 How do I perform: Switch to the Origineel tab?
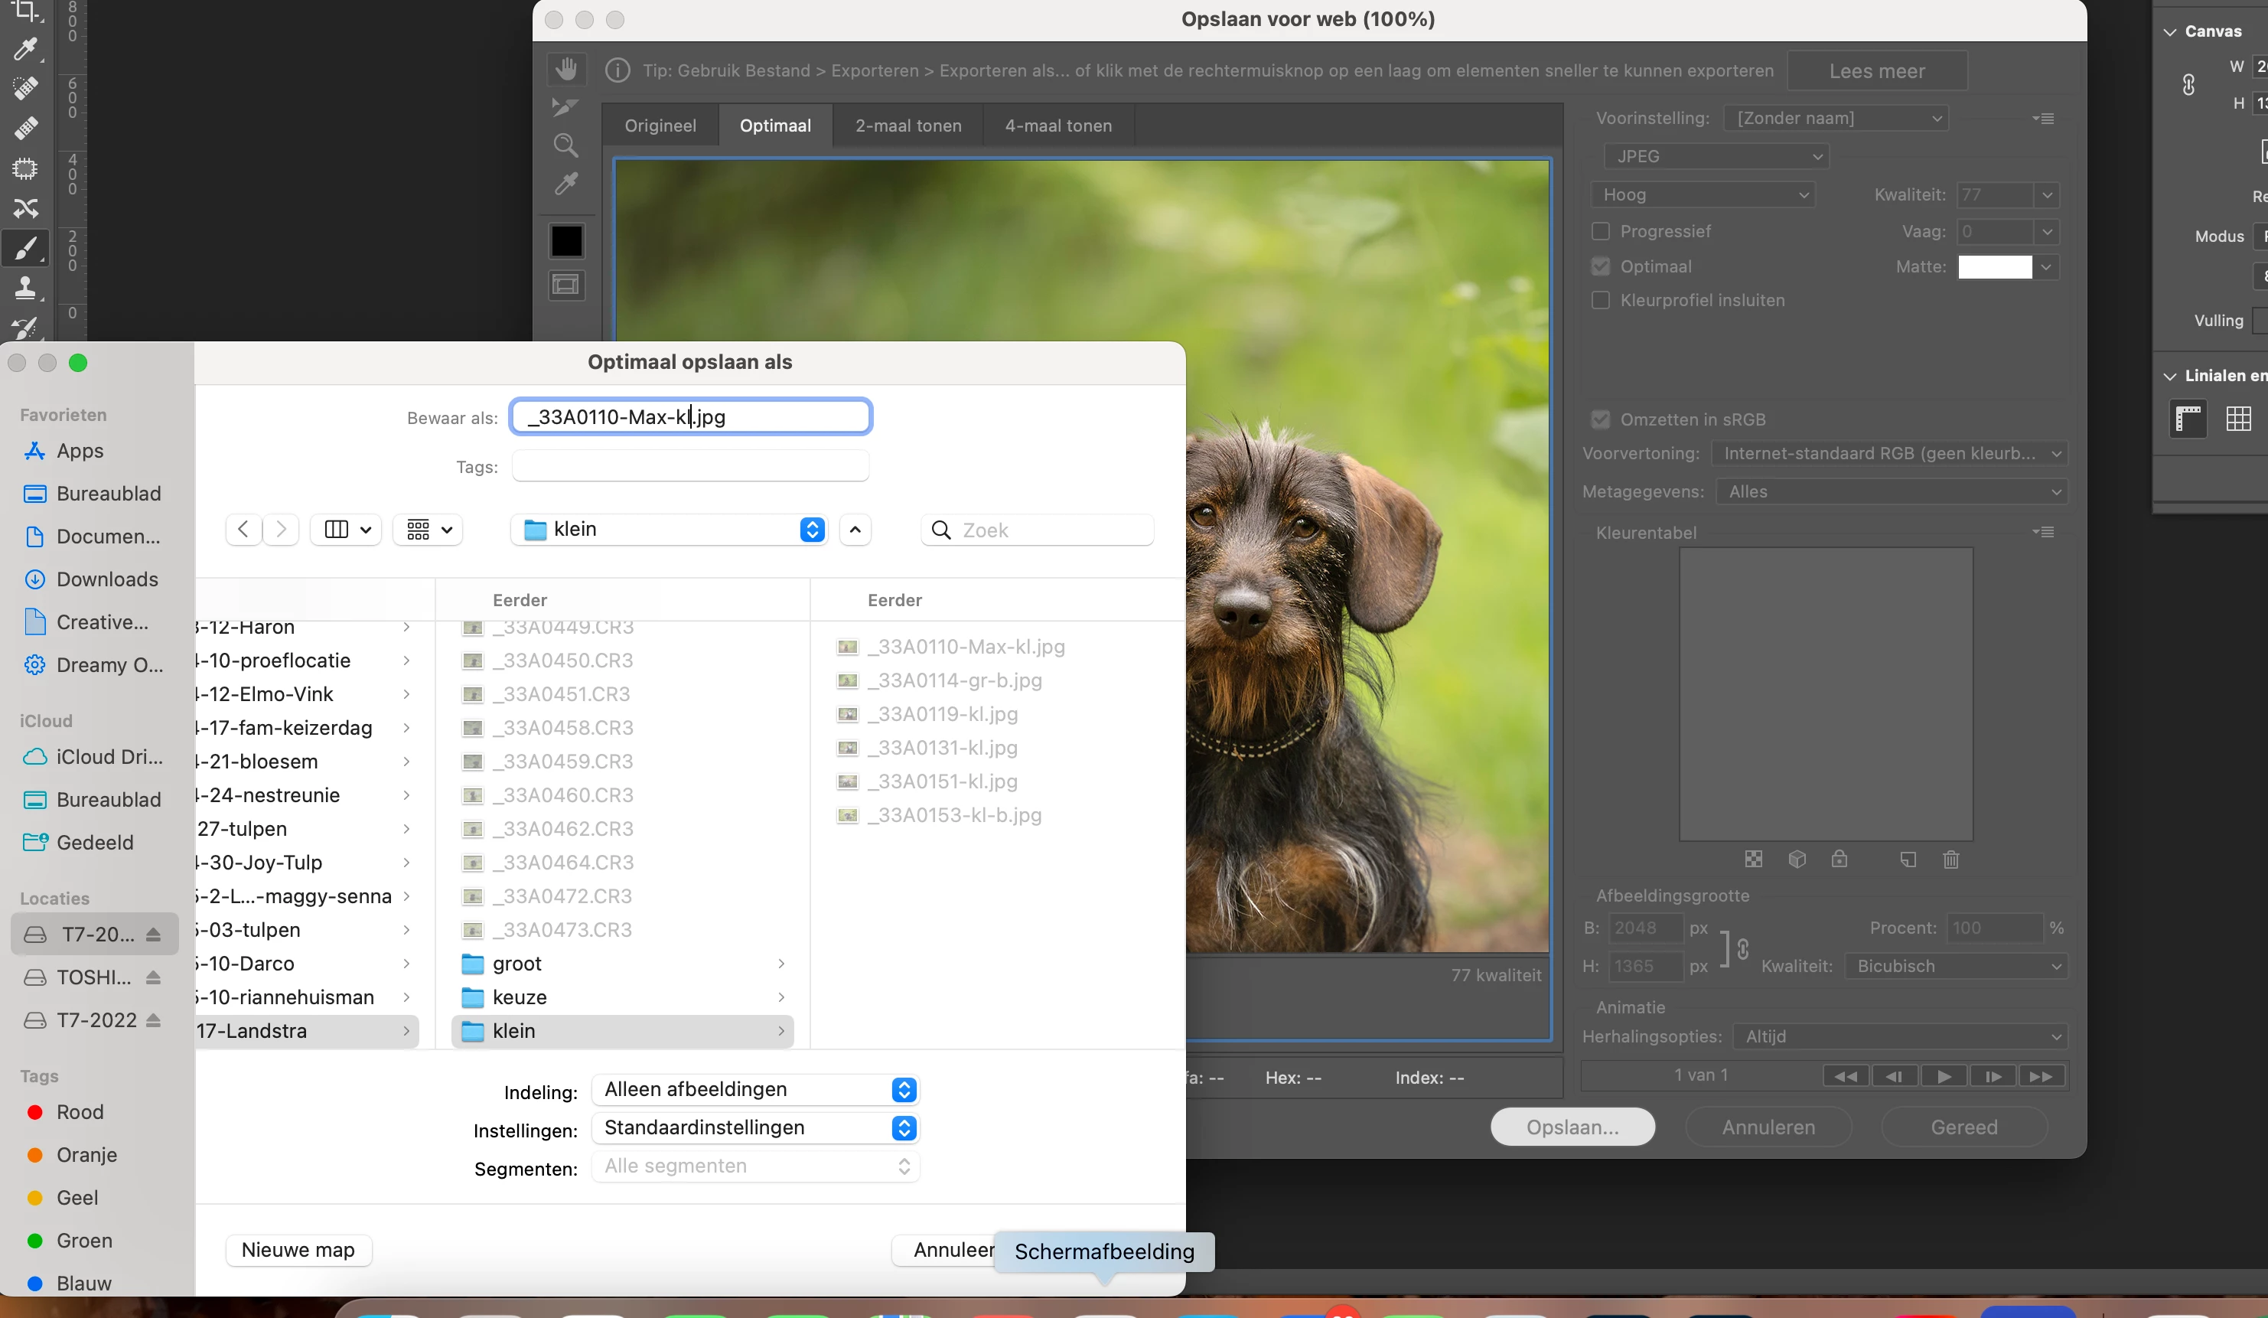tap(660, 126)
